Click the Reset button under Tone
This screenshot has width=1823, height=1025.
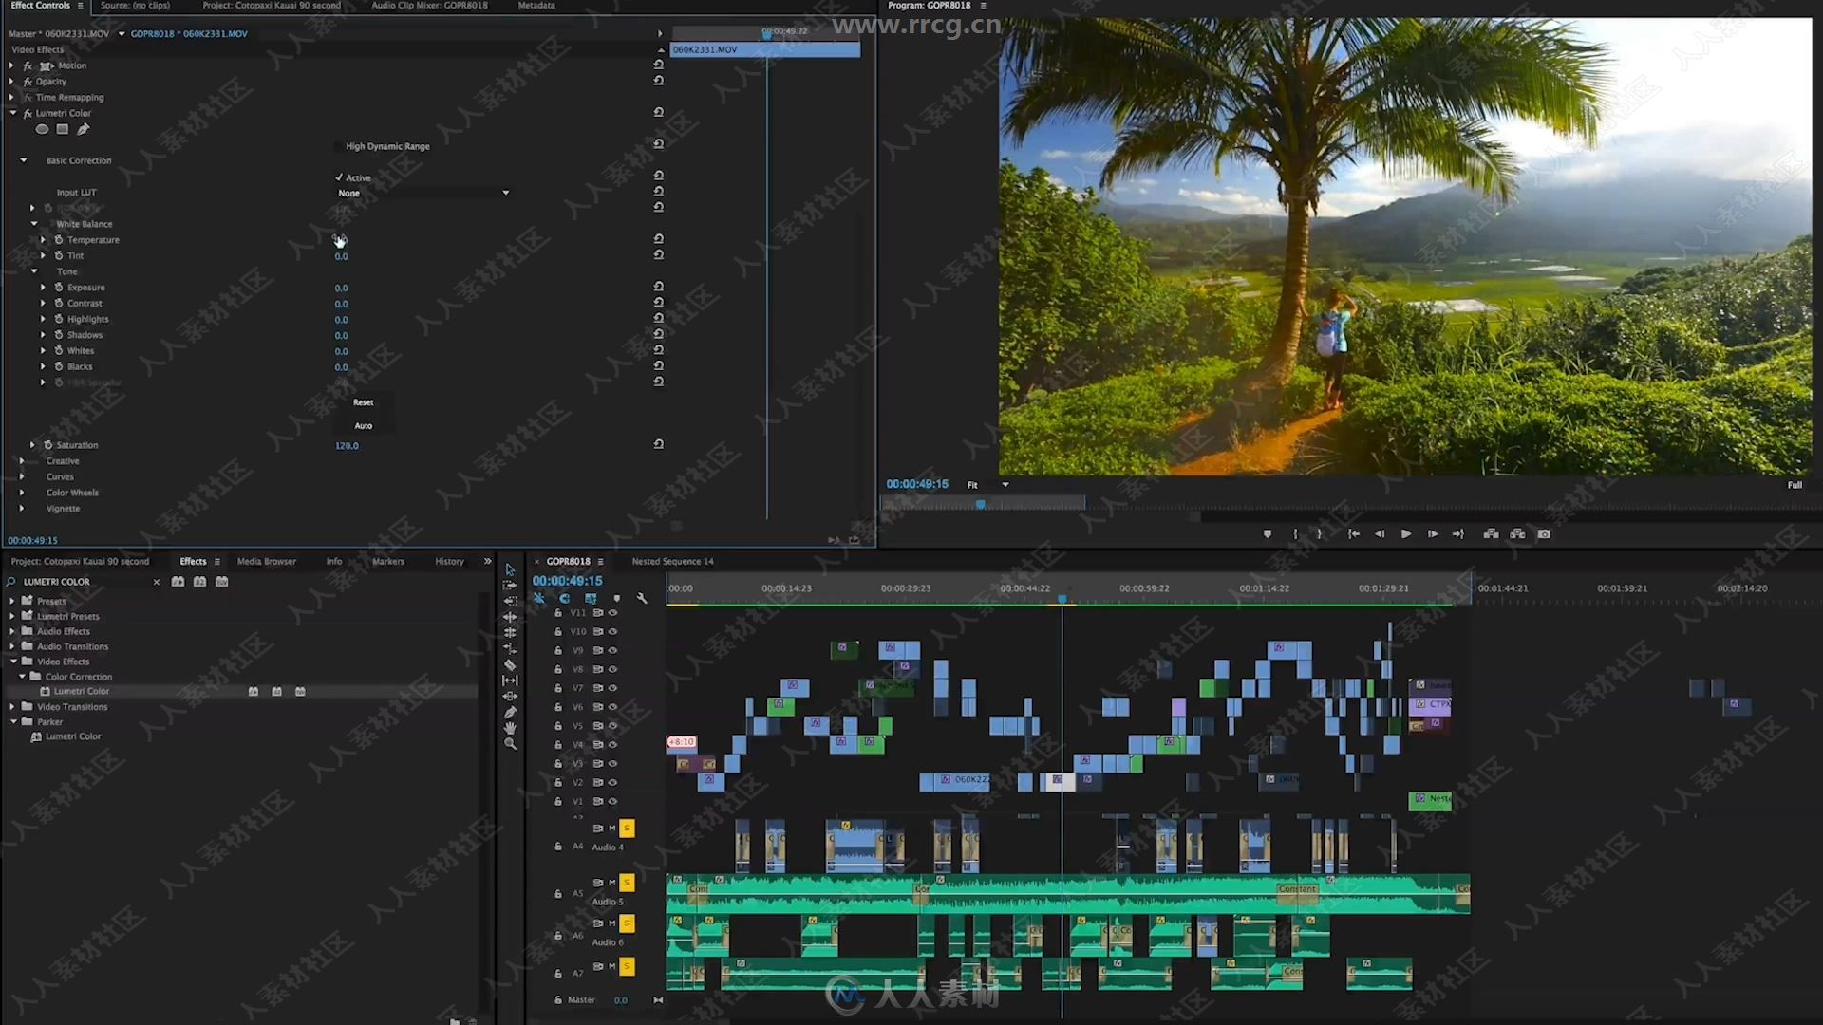[x=364, y=402]
